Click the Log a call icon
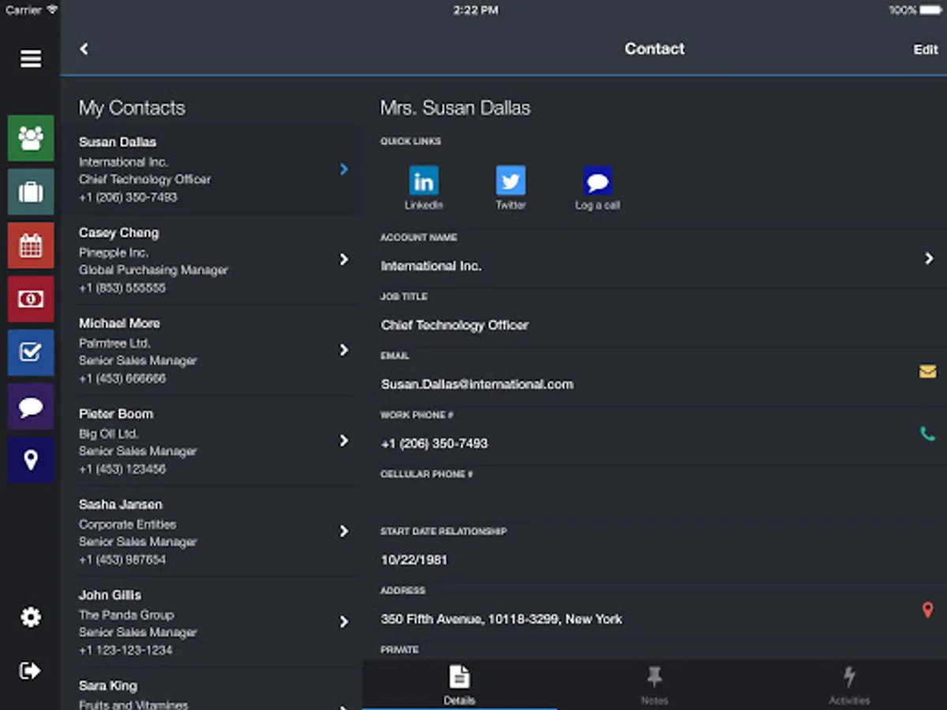The width and height of the screenshot is (947, 710). pyautogui.click(x=597, y=181)
